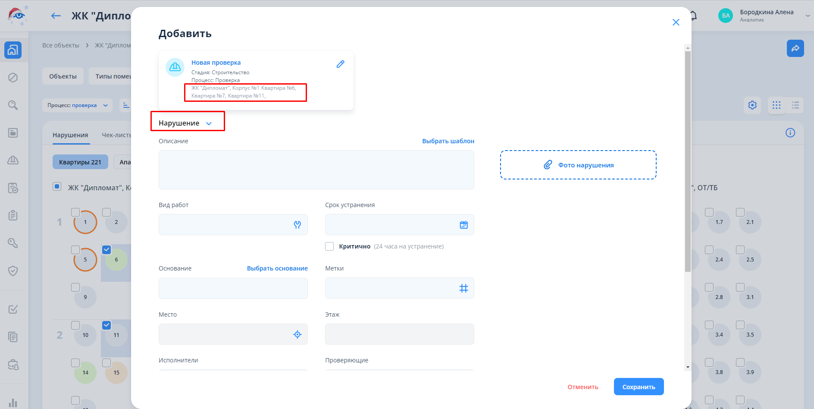
Task: Click into the Описание text area
Action: (x=316, y=170)
